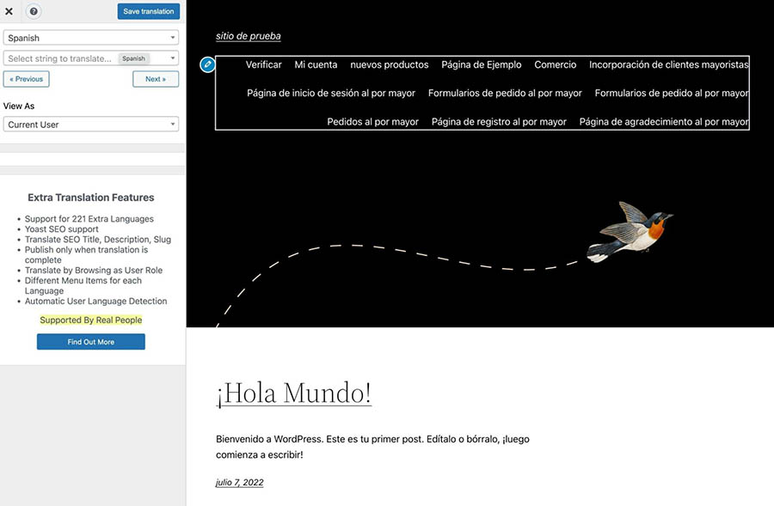Click the Find Out More button

pos(90,342)
